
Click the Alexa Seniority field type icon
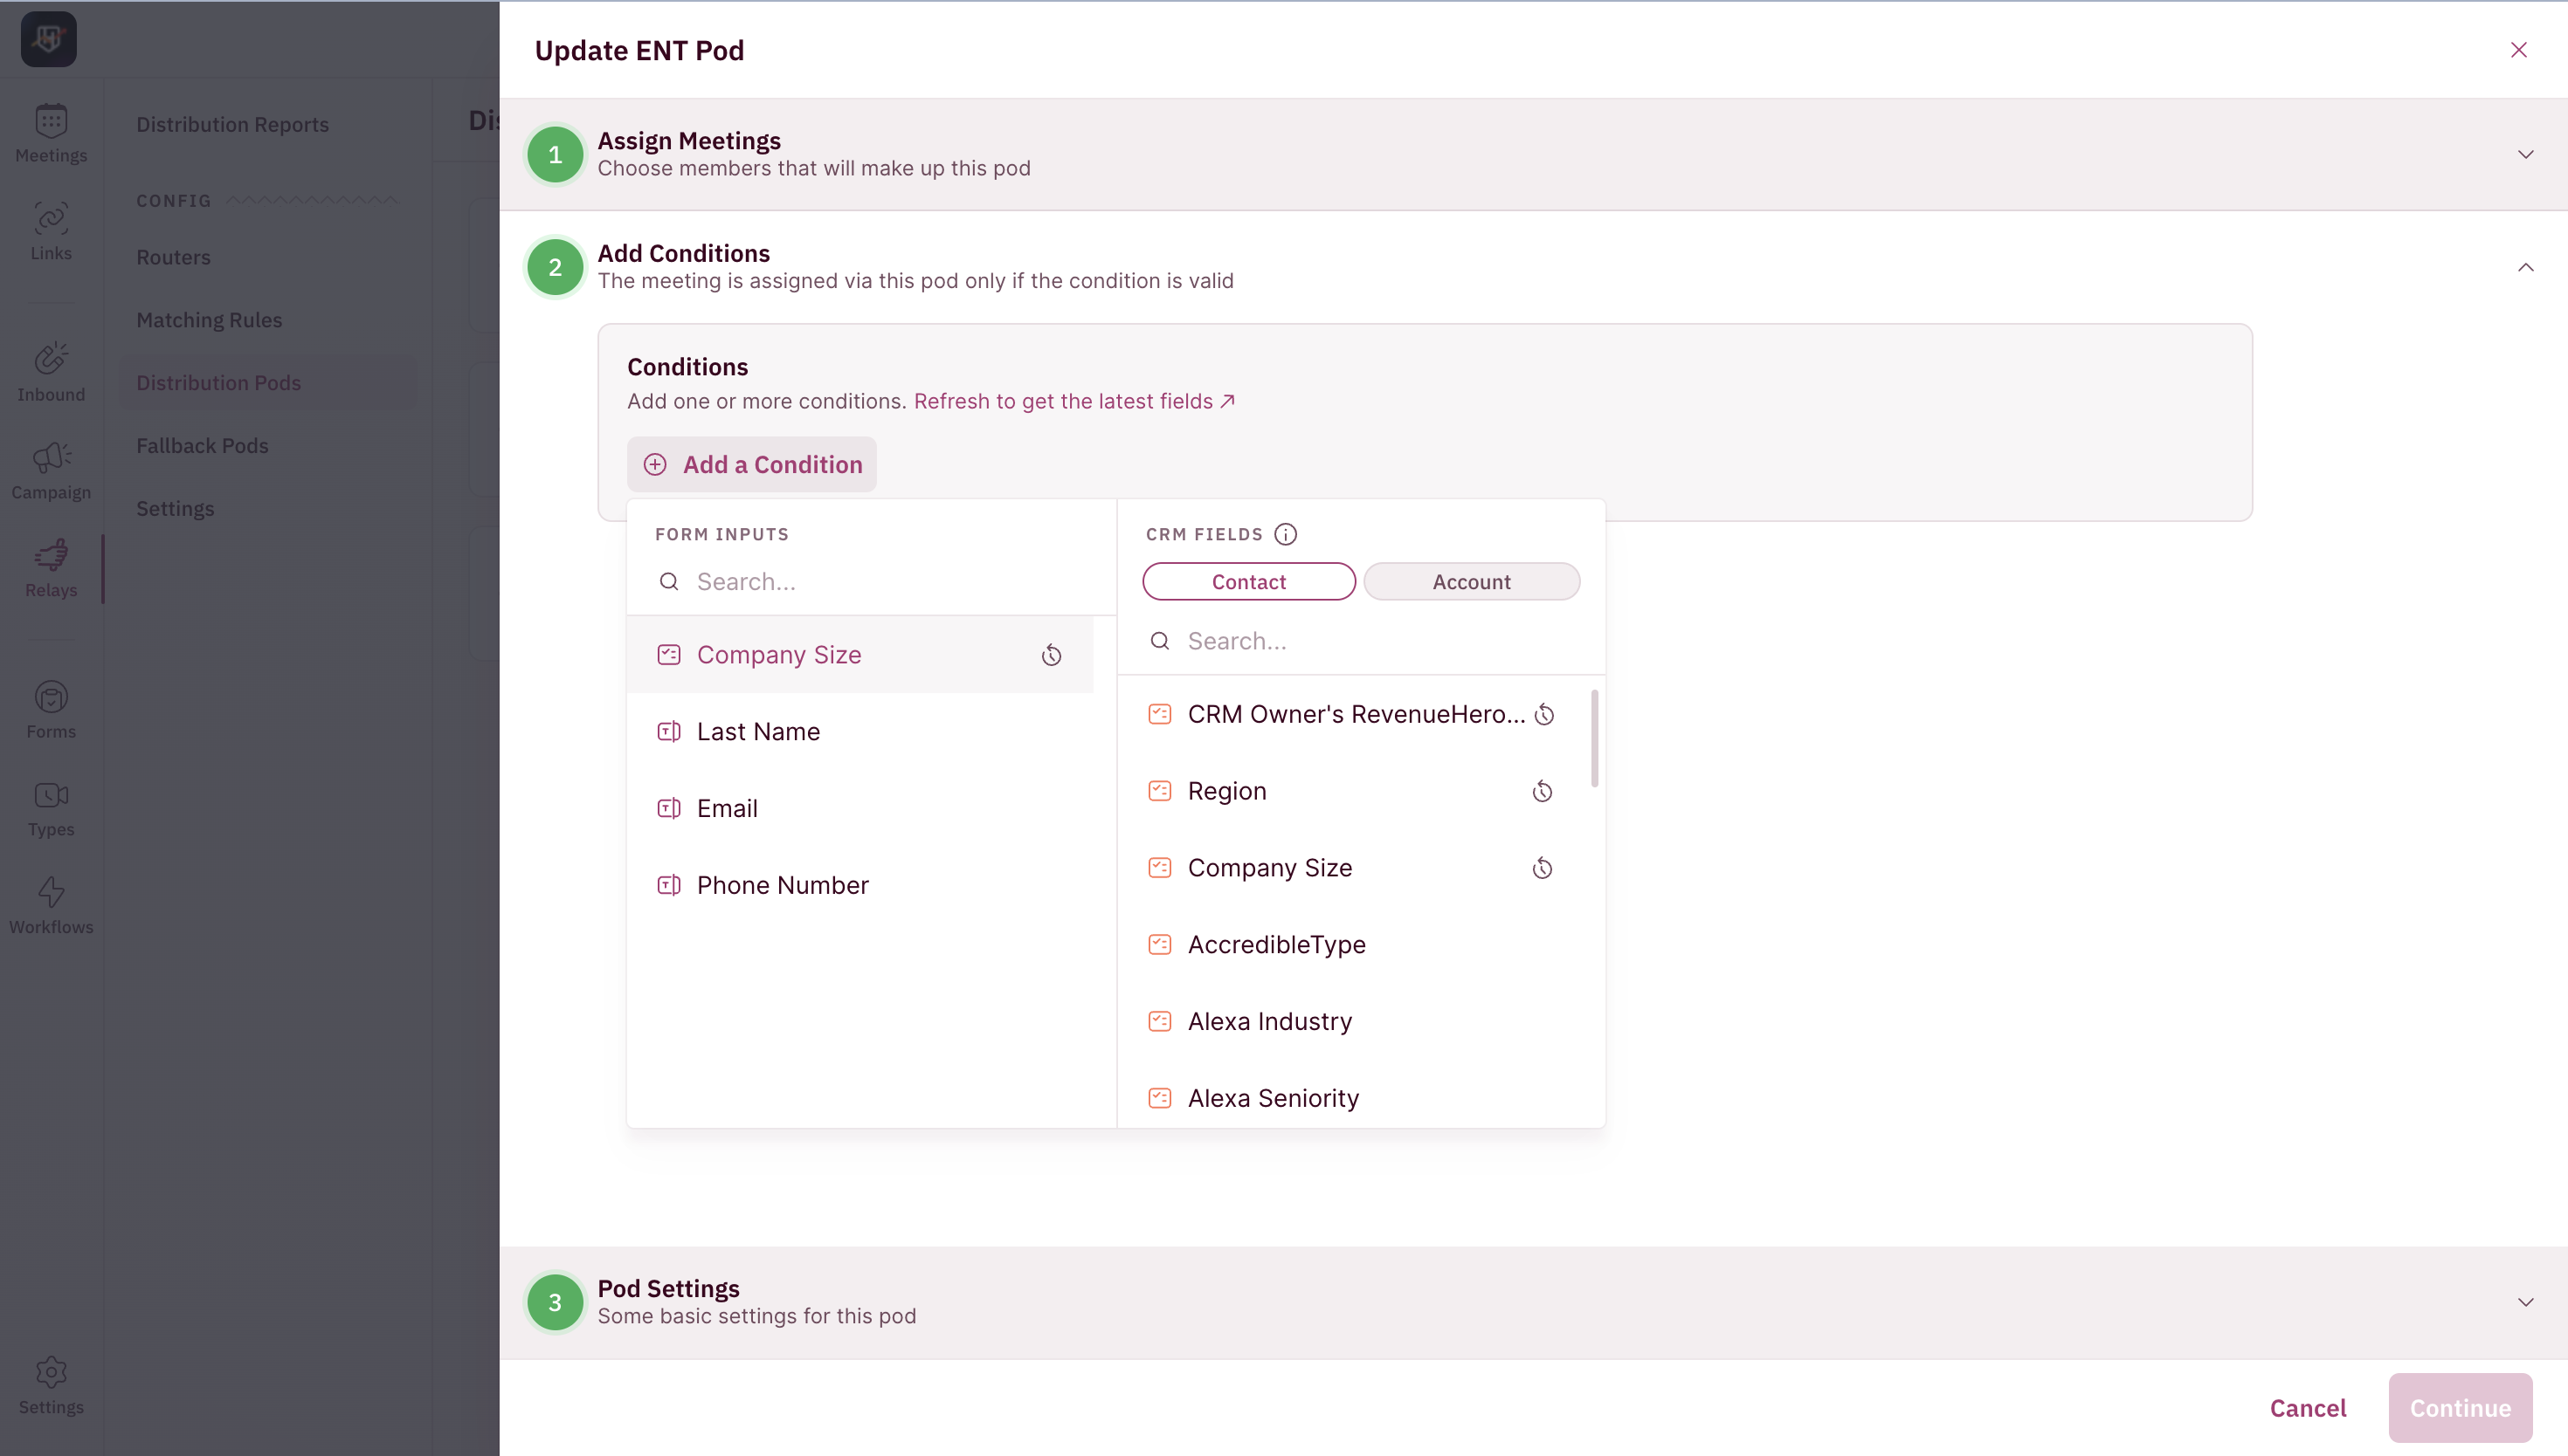pos(1161,1098)
